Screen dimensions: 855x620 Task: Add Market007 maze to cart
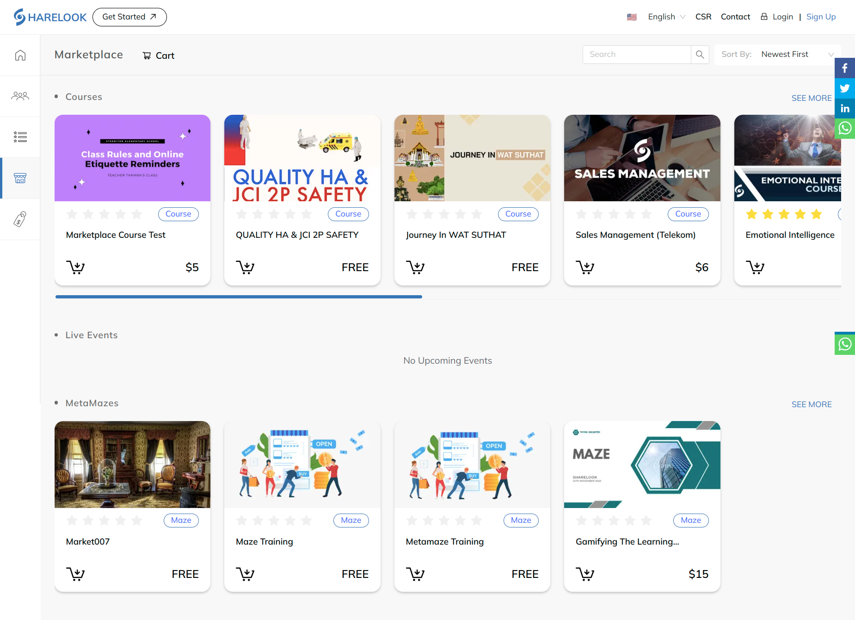point(75,574)
